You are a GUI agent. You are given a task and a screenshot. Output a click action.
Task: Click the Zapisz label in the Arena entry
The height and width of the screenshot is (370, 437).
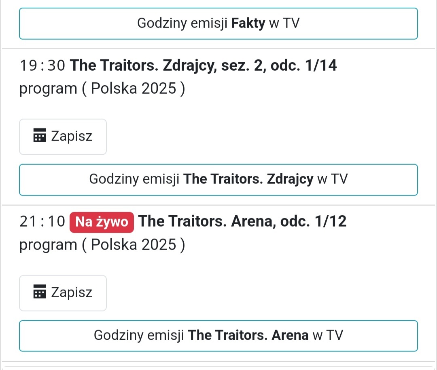[x=72, y=293]
